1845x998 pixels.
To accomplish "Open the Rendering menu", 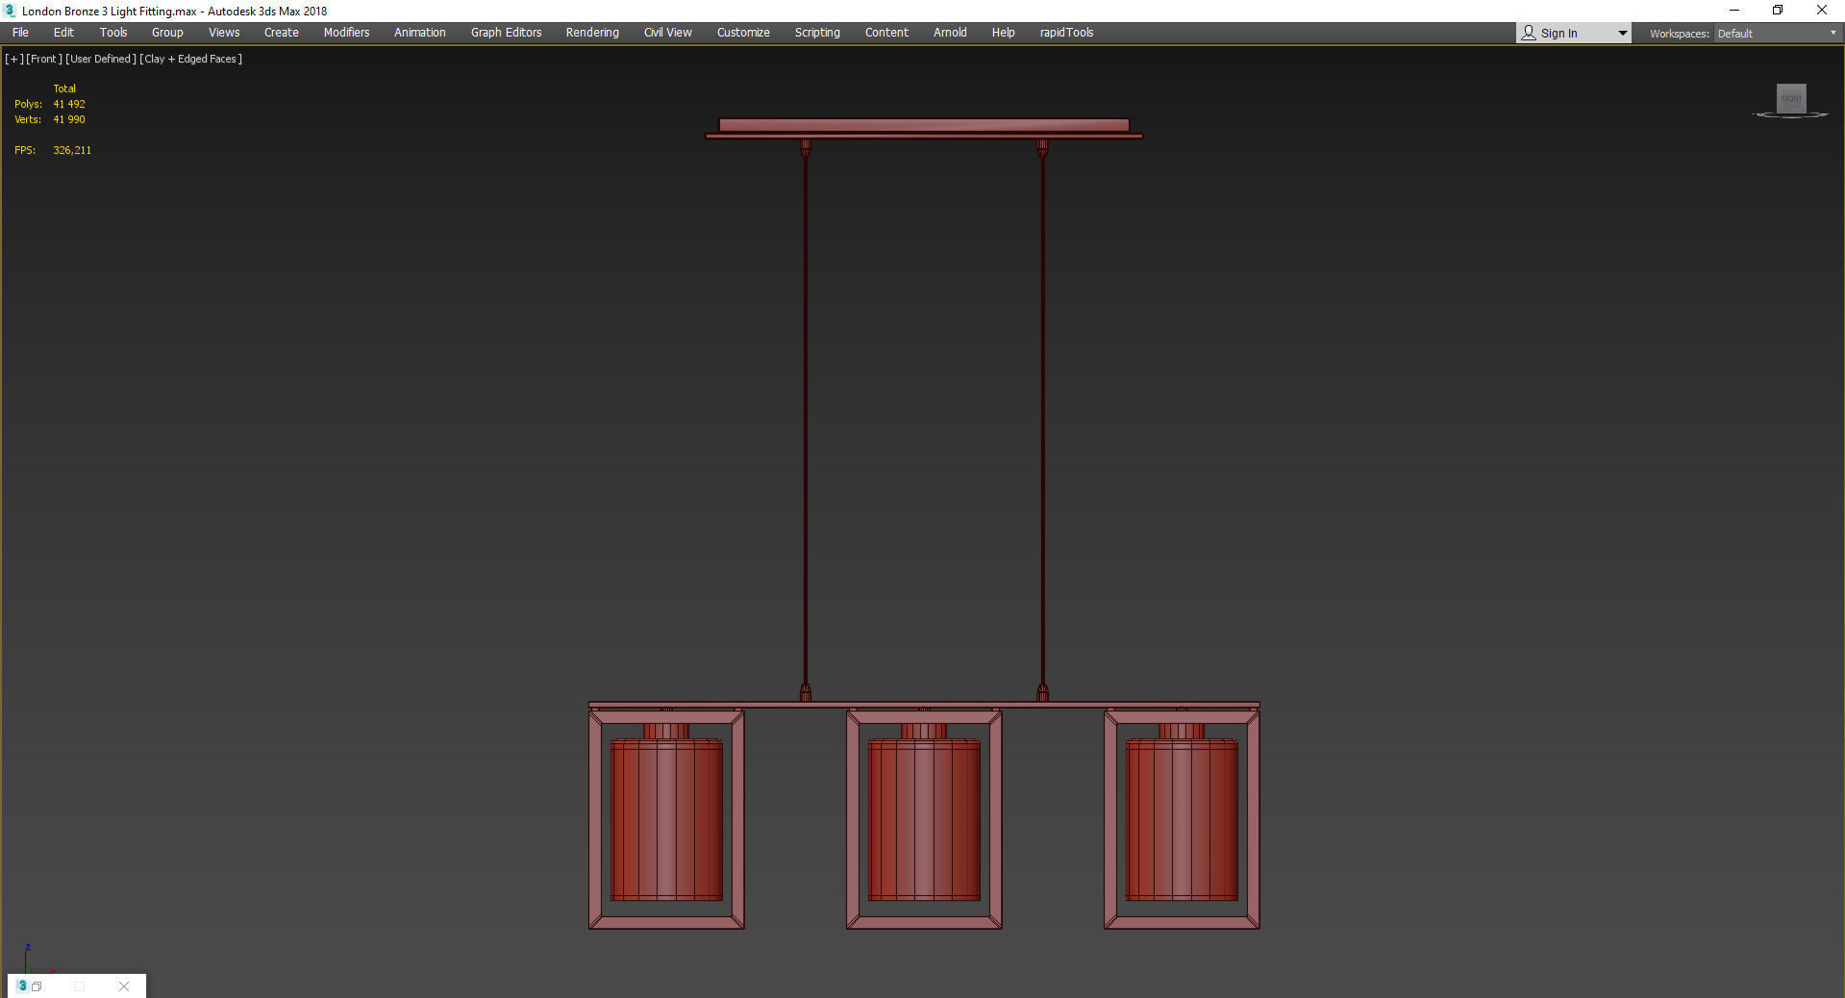I will (592, 33).
